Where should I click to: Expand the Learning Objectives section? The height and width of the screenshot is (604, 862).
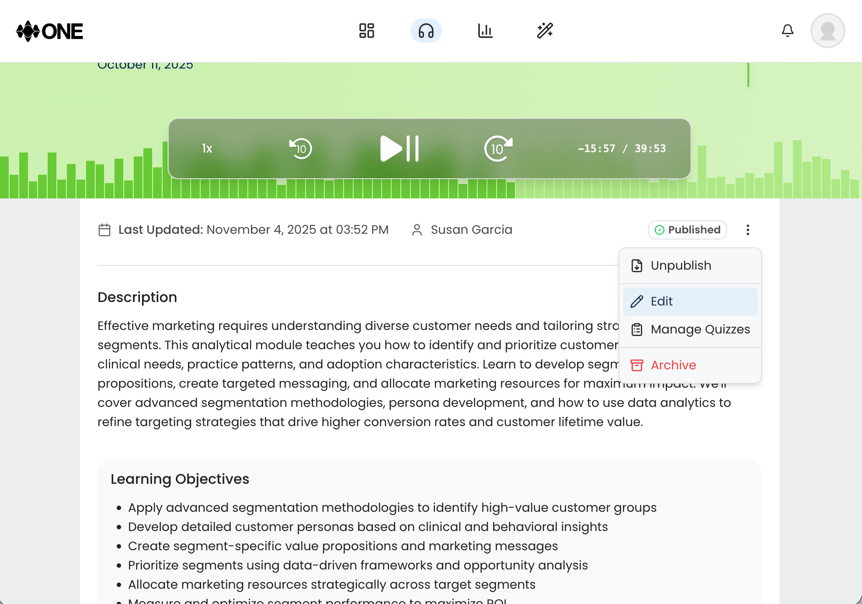(x=180, y=479)
